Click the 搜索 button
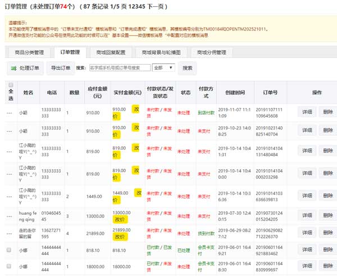Image resolution: width=337 pixels, height=276 pixels. click(187, 68)
